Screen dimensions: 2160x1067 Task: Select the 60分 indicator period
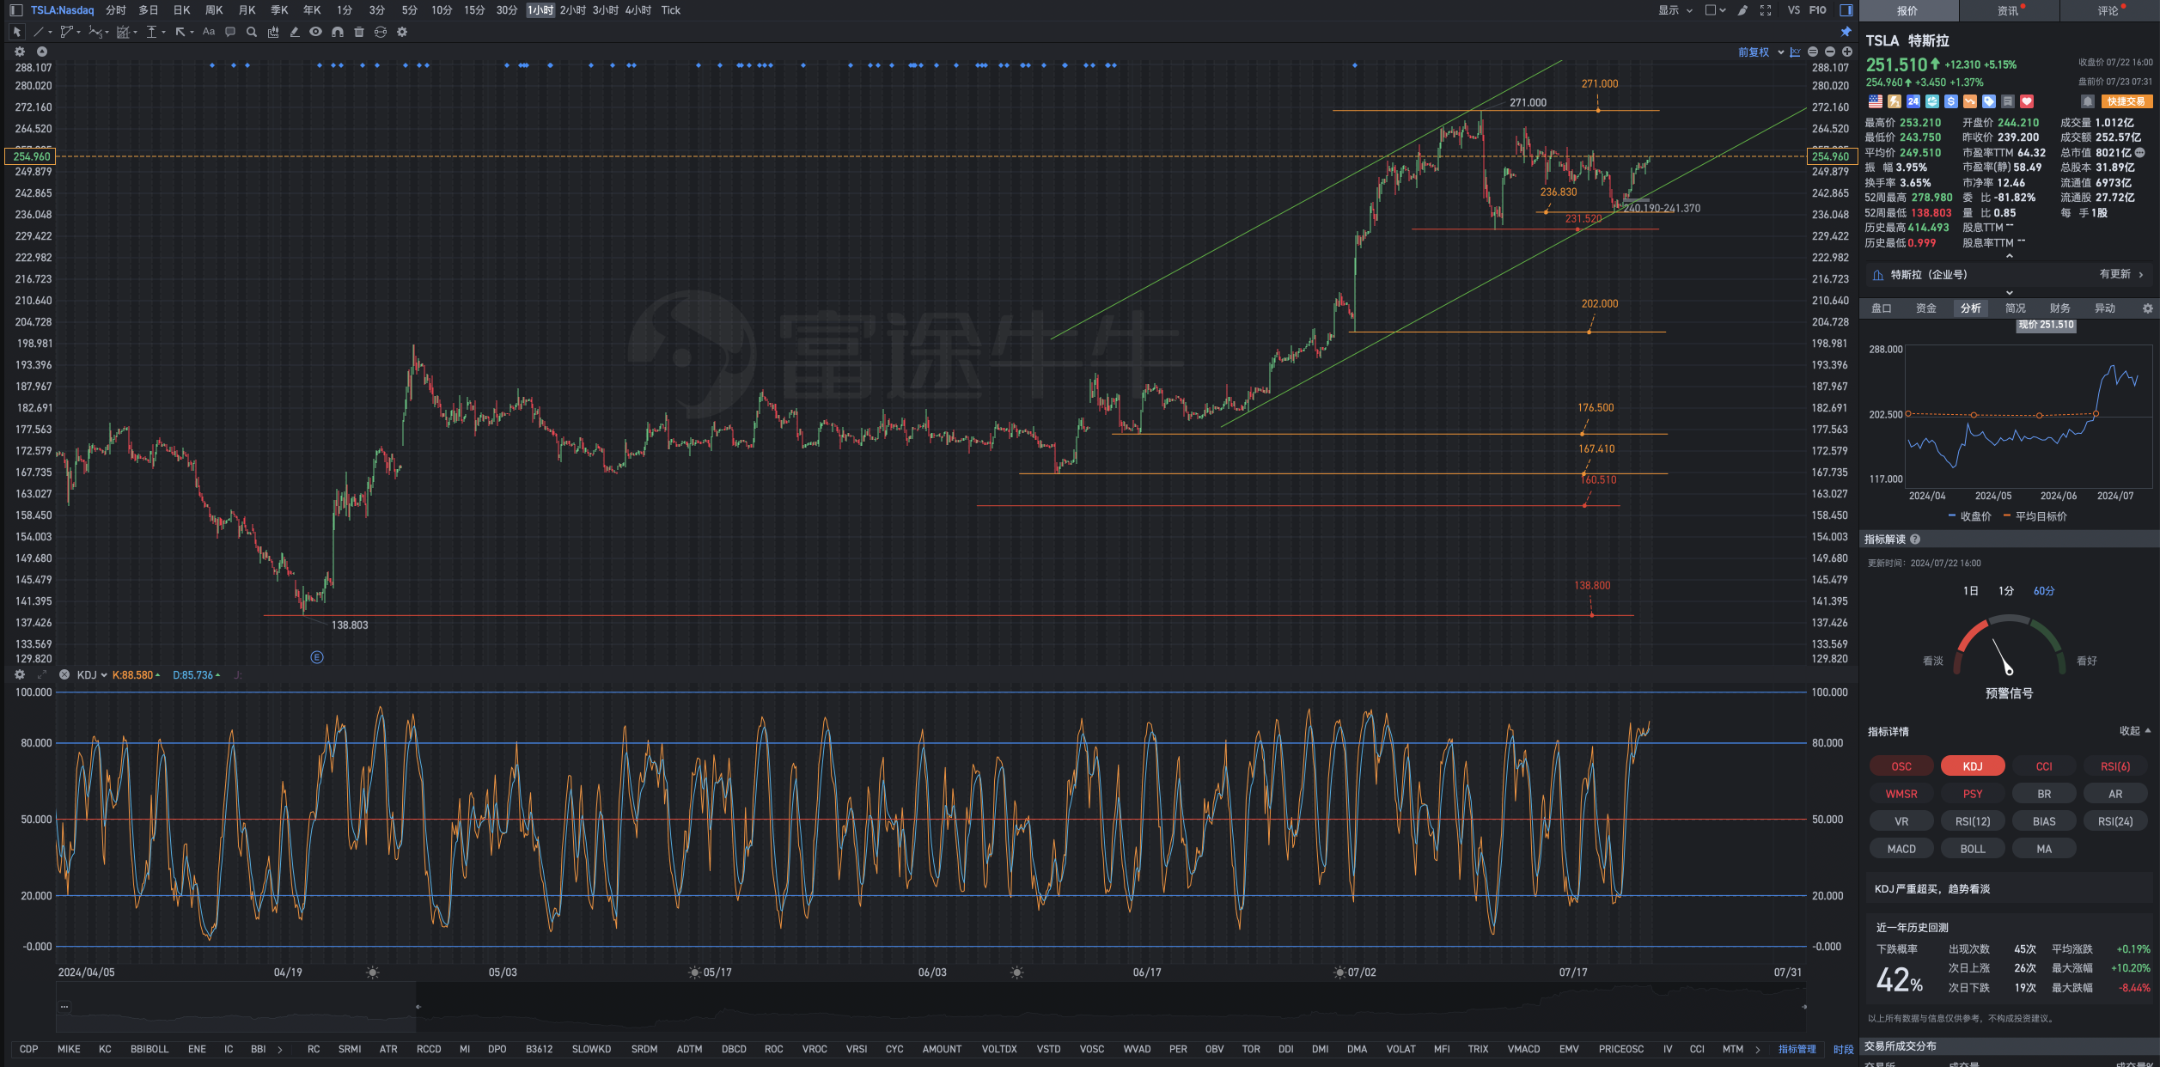point(2044,591)
